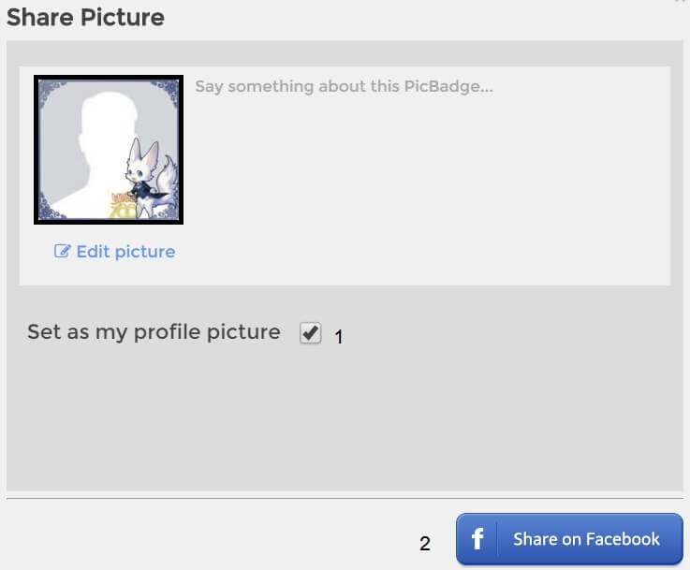The width and height of the screenshot is (690, 570).
Task: Uncheck the Set as my profile picture checkbox
Action: click(310, 333)
